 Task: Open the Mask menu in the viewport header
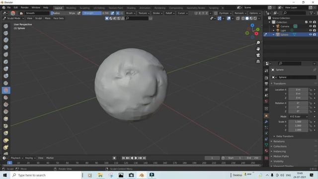pyautogui.click(x=48, y=18)
